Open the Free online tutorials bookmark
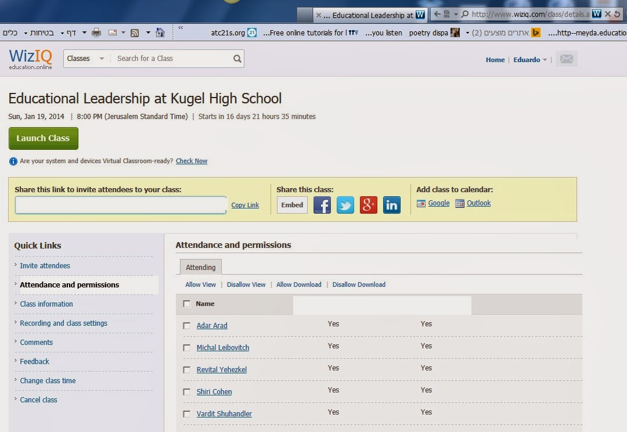 coord(310,33)
